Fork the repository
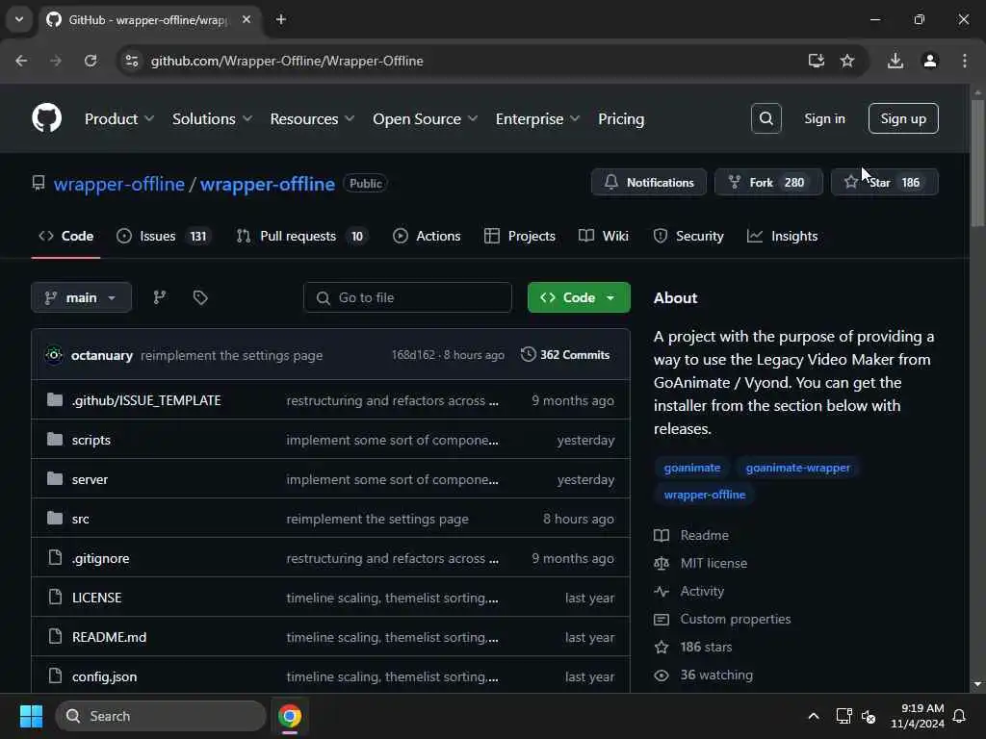 [x=767, y=182]
